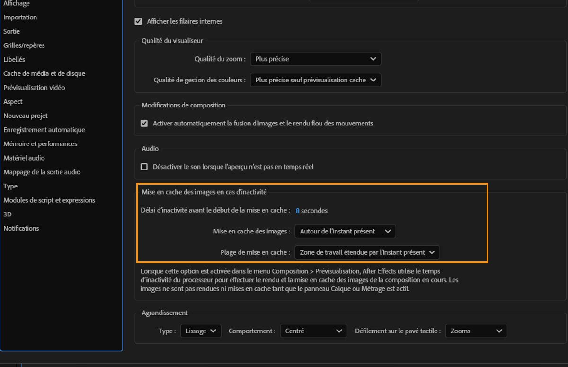Select 'Importation' preferences category
The height and width of the screenshot is (367, 568).
tap(20, 18)
